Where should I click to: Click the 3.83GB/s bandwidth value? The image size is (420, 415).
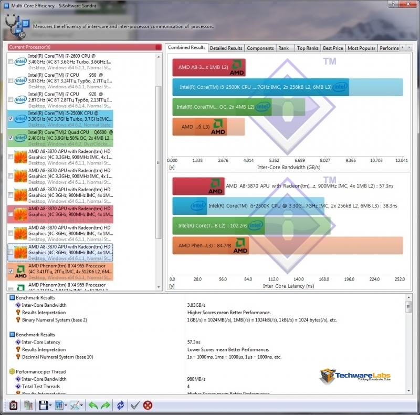pyautogui.click(x=196, y=305)
